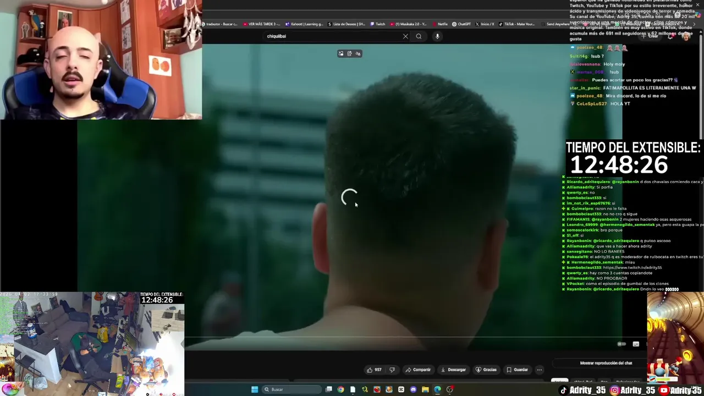Open the Netflix bookmark
Screen dimensions: 704x396
[441, 24]
